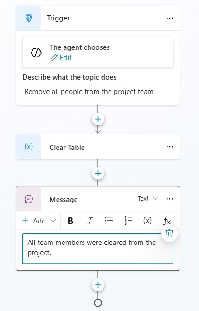
Task: Open the Clear Table more options menu
Action: 170,147
